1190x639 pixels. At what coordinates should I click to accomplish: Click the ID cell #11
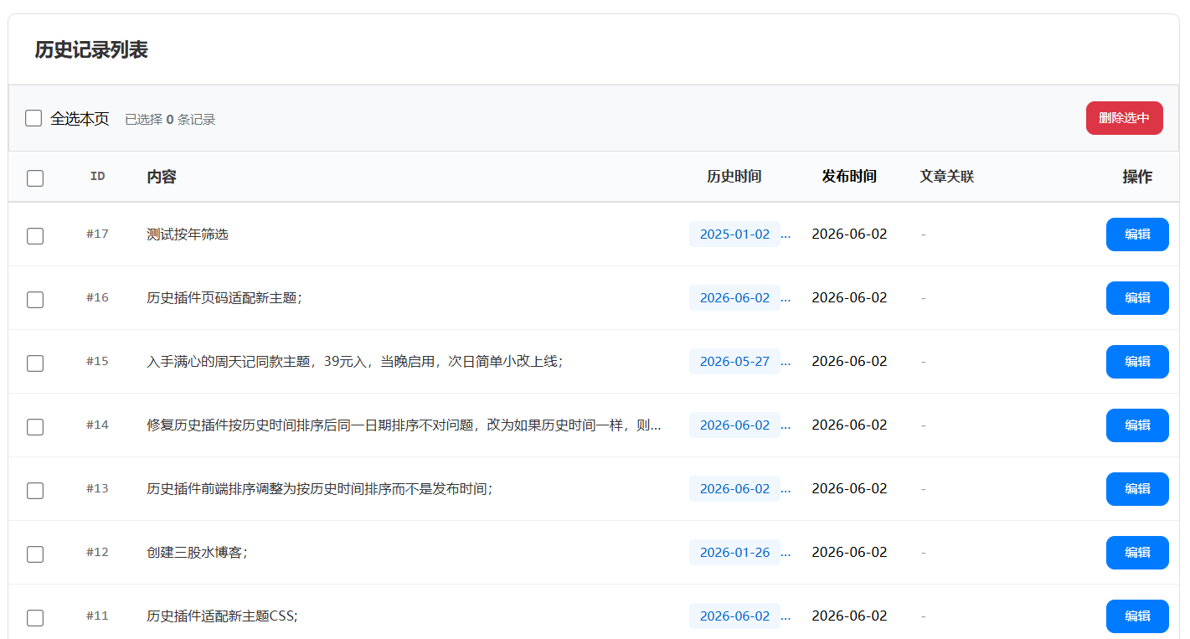(x=98, y=616)
